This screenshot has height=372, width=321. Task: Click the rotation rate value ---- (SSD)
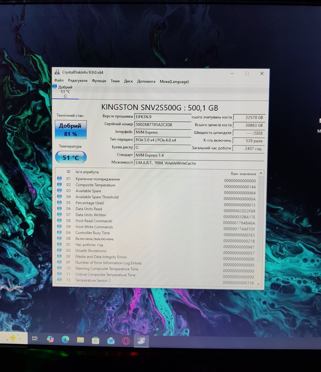[x=249, y=133]
